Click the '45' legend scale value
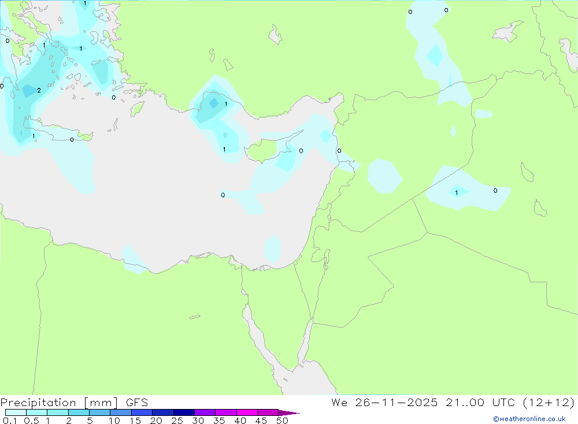 click(261, 421)
